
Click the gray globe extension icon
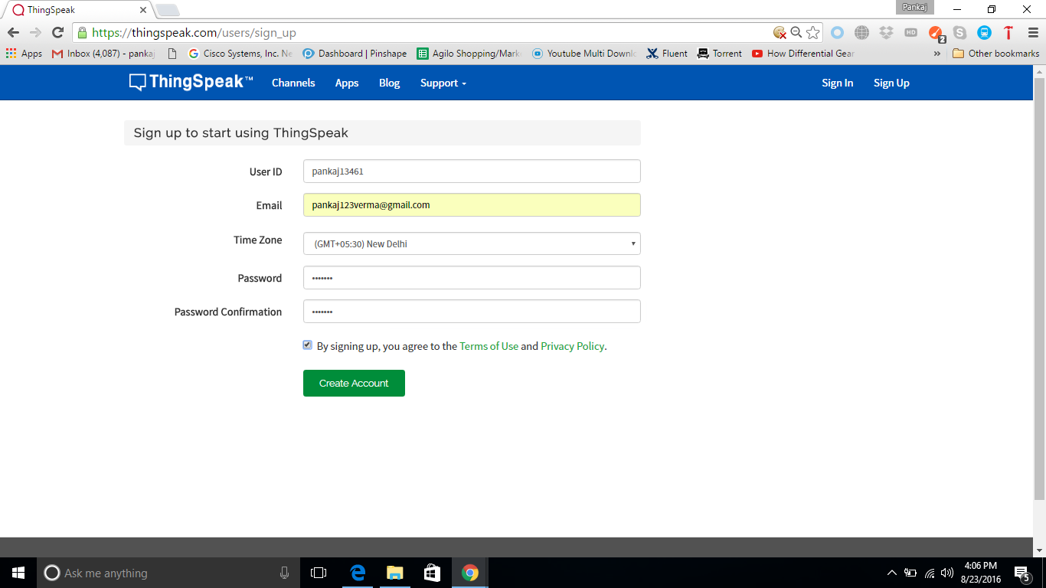tap(861, 32)
